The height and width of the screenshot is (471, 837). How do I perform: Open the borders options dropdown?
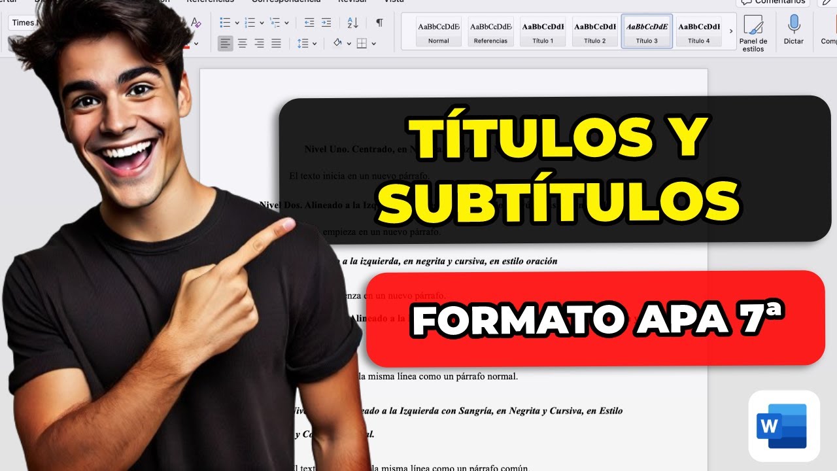coord(373,44)
